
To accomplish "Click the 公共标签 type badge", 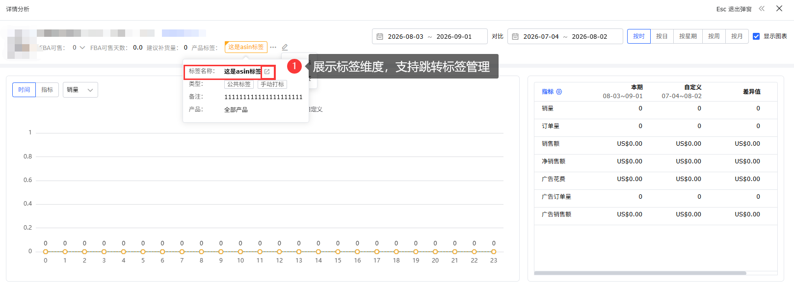I will pyautogui.click(x=239, y=84).
